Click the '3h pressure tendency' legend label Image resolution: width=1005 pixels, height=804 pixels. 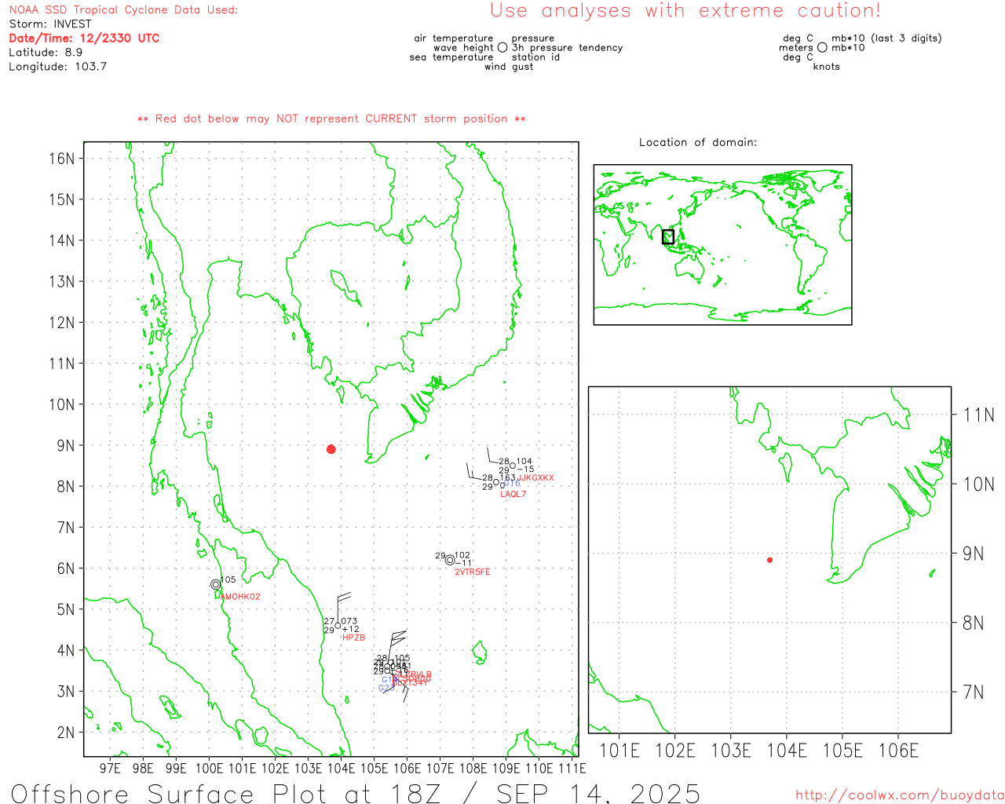point(567,48)
